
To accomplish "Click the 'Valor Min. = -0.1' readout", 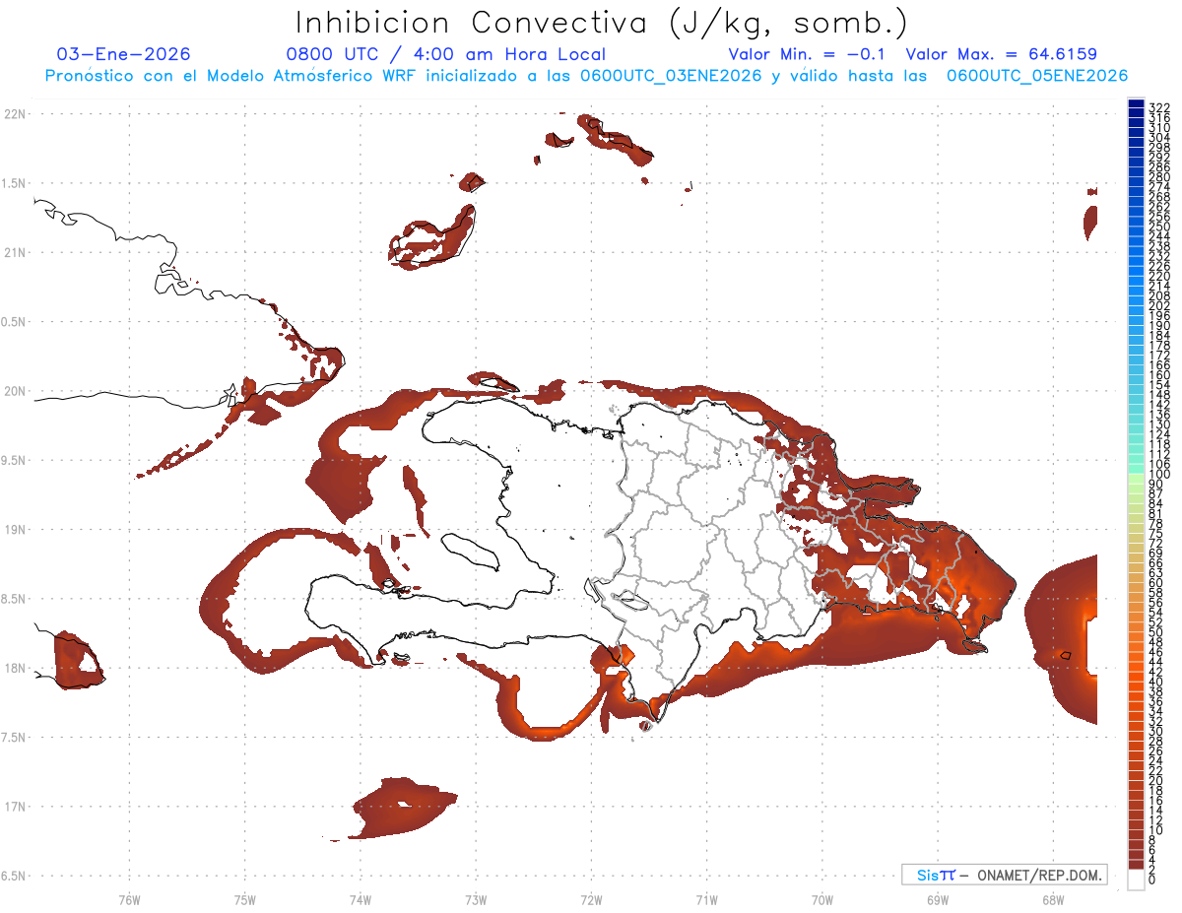I will coord(806,54).
